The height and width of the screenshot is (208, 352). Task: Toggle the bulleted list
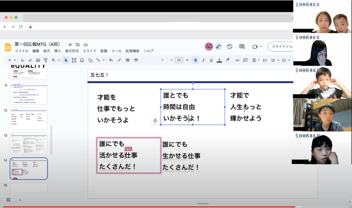click(x=273, y=60)
